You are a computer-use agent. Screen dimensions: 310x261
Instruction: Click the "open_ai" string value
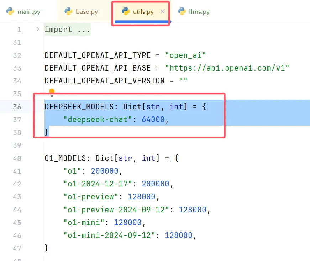[x=185, y=55]
